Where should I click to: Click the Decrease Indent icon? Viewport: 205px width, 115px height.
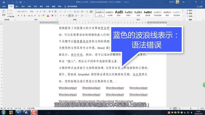coord(75,11)
